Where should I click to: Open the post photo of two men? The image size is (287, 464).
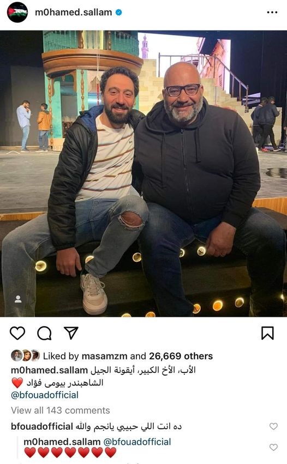pyautogui.click(x=143, y=174)
